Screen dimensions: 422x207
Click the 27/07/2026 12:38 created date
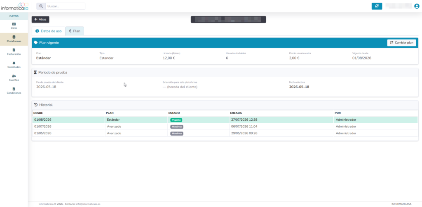[244, 120]
